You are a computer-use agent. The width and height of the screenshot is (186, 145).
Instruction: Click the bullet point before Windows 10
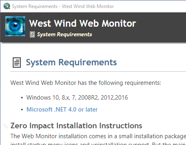tap(22, 98)
